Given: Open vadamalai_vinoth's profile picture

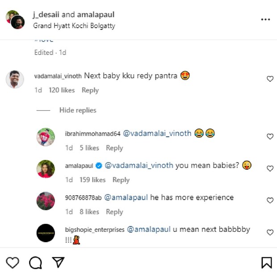Looking at the screenshot, I should tap(14, 80).
